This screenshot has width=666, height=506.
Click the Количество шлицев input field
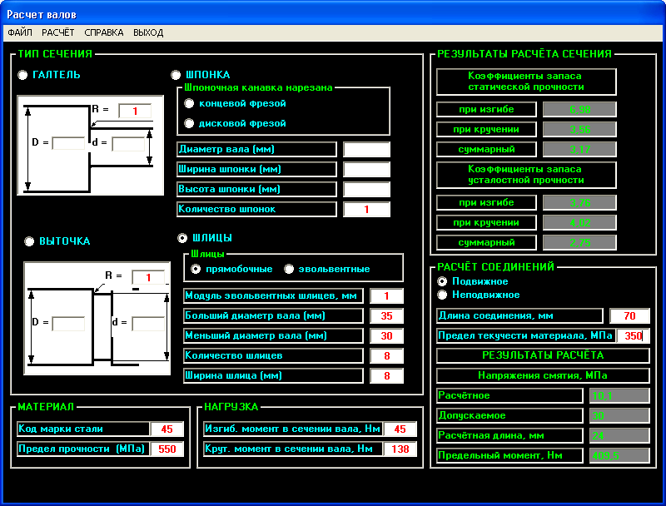click(386, 356)
